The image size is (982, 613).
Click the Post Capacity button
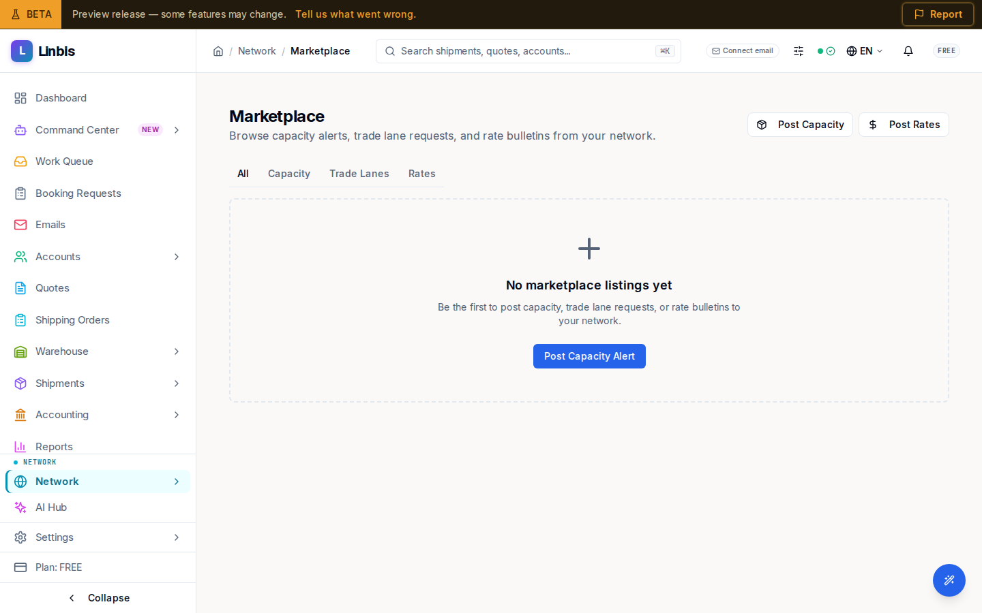click(800, 125)
